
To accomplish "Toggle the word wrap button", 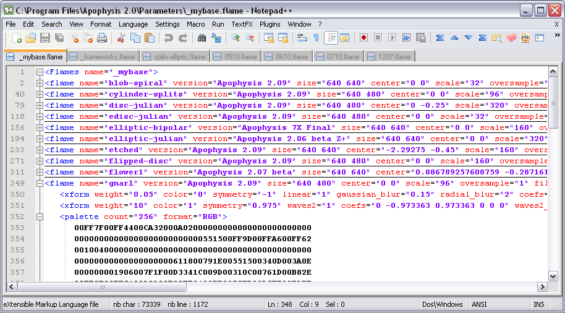I will 302,38.
